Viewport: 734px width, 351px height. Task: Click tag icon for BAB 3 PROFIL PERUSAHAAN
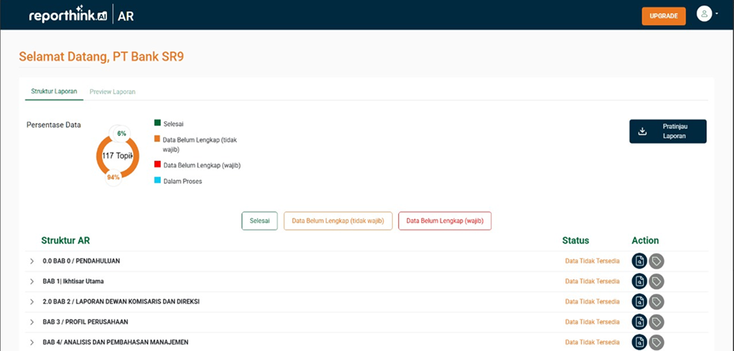pyautogui.click(x=657, y=322)
